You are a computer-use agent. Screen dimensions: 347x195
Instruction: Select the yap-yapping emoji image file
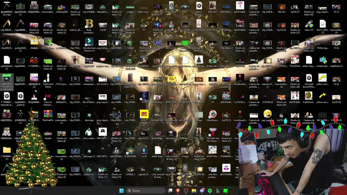[x=267, y=115]
